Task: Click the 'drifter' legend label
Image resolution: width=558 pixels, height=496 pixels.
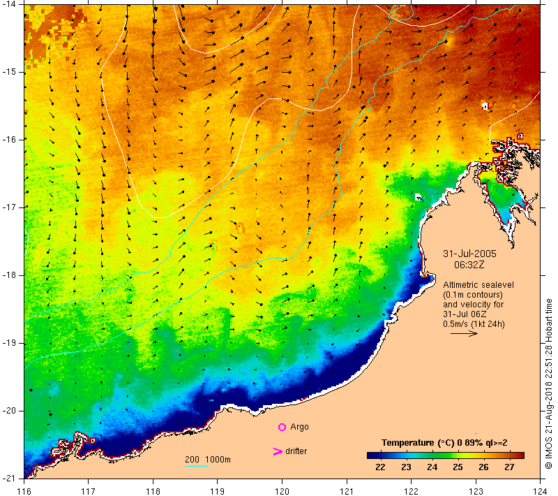Action: [x=296, y=451]
